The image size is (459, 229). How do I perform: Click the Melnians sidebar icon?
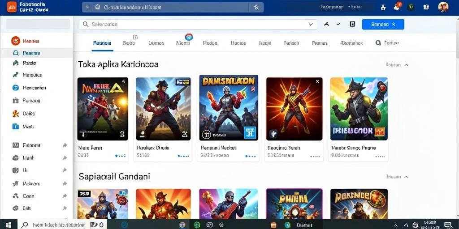[16, 184]
